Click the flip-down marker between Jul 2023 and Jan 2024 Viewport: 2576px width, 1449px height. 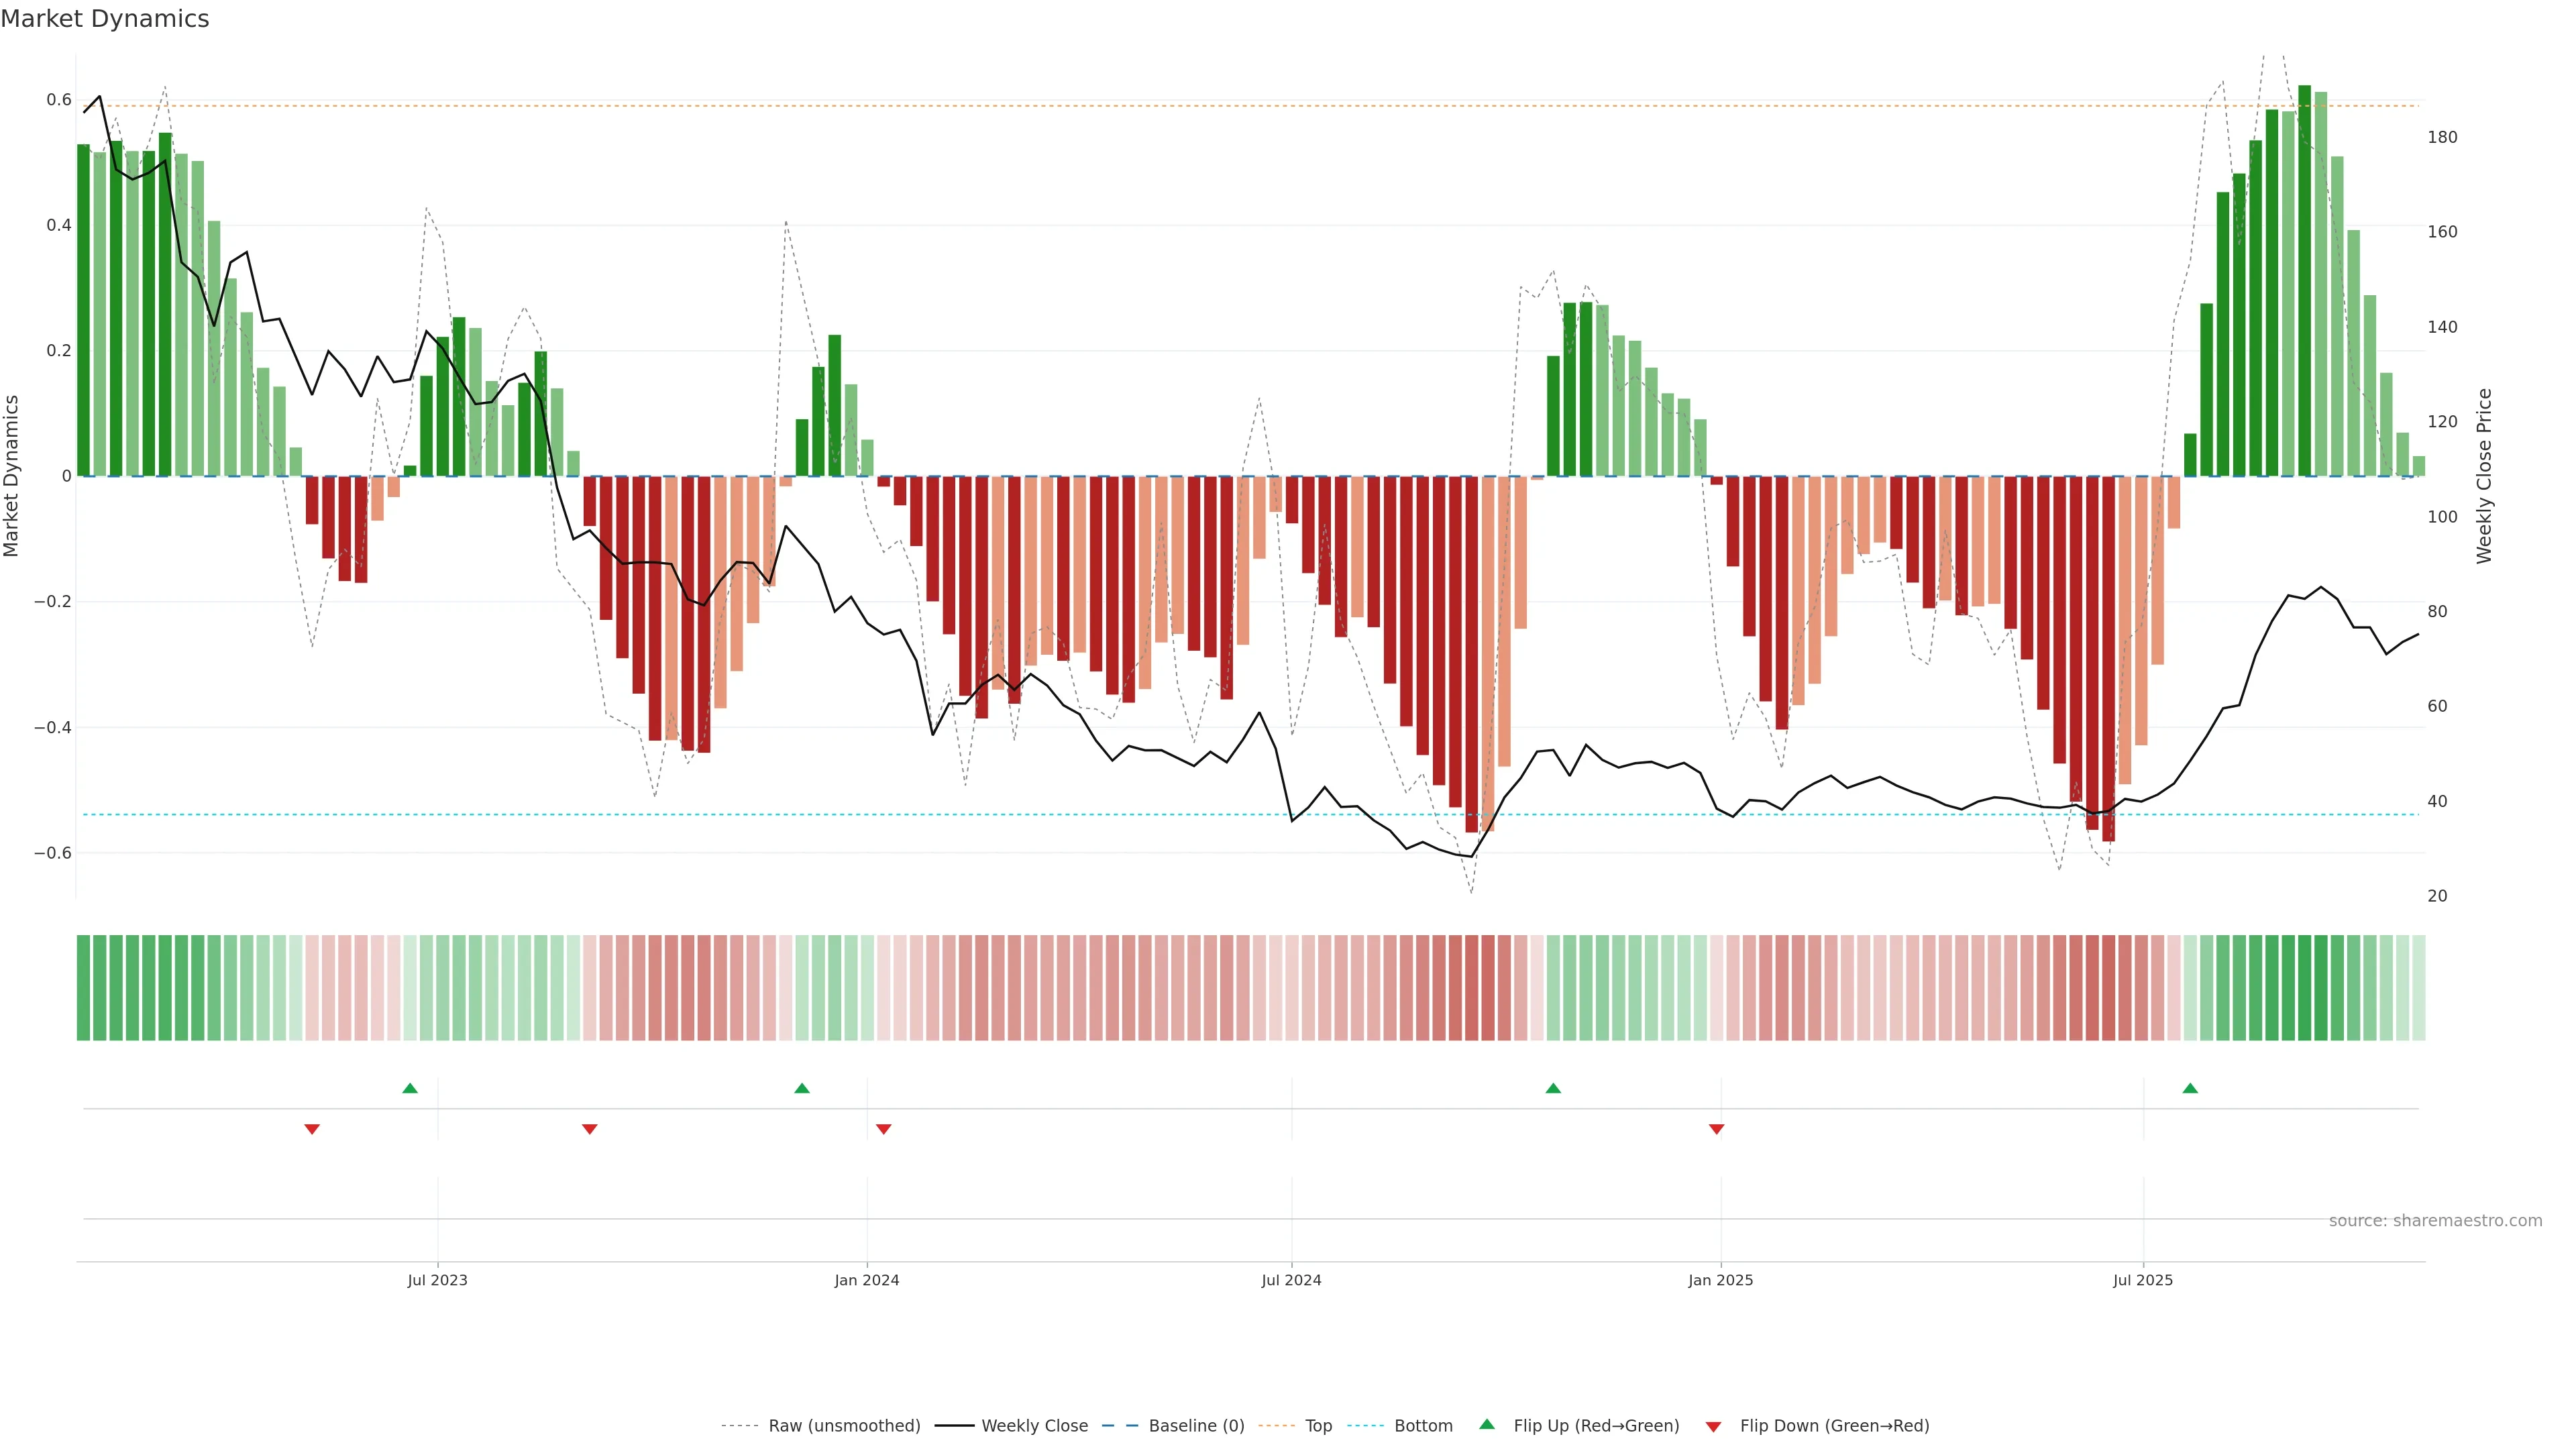click(590, 1129)
